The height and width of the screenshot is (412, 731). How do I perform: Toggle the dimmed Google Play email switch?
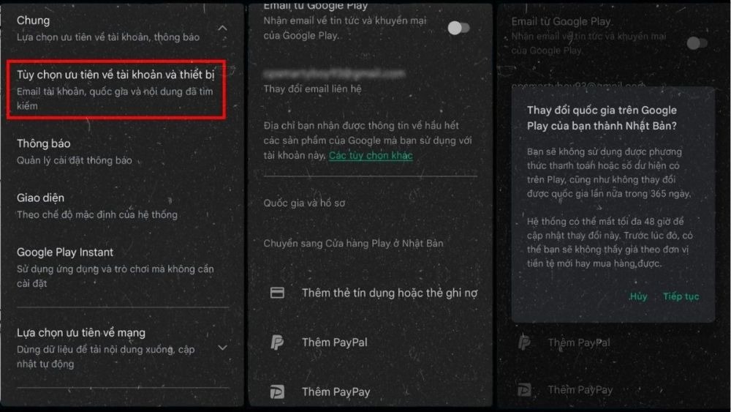point(697,43)
